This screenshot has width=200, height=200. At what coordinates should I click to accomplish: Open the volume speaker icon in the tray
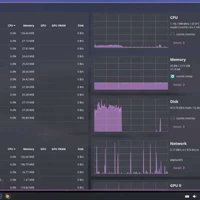tap(194, 196)
